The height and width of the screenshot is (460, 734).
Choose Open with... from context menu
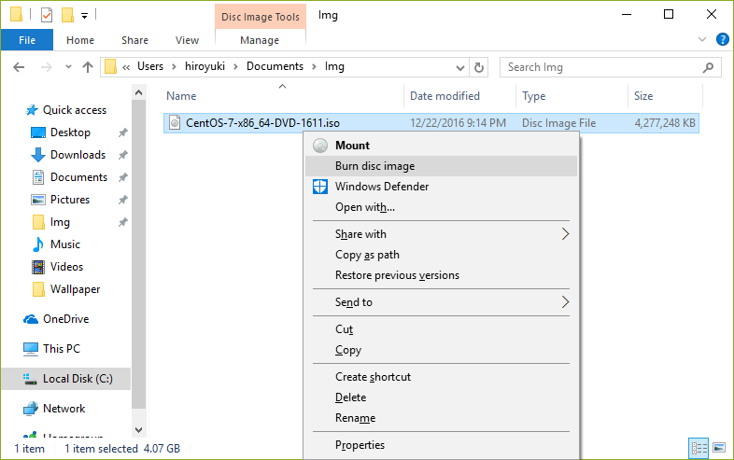click(441, 207)
